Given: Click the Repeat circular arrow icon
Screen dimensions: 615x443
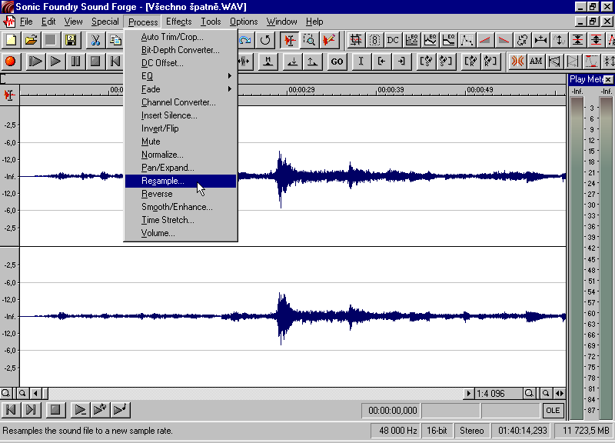Looking at the screenshot, I should (x=265, y=40).
